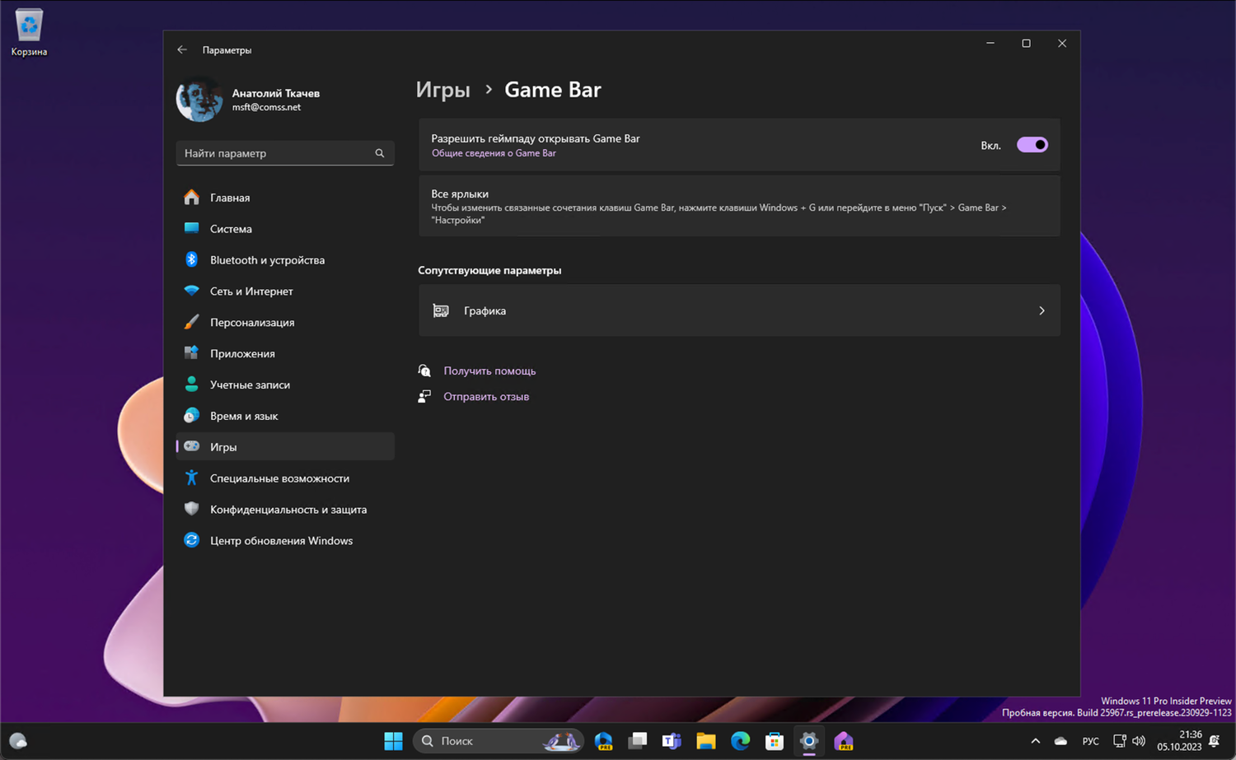1236x760 pixels.
Task: Show hidden tray icons chevron in taskbar
Action: (x=1035, y=741)
